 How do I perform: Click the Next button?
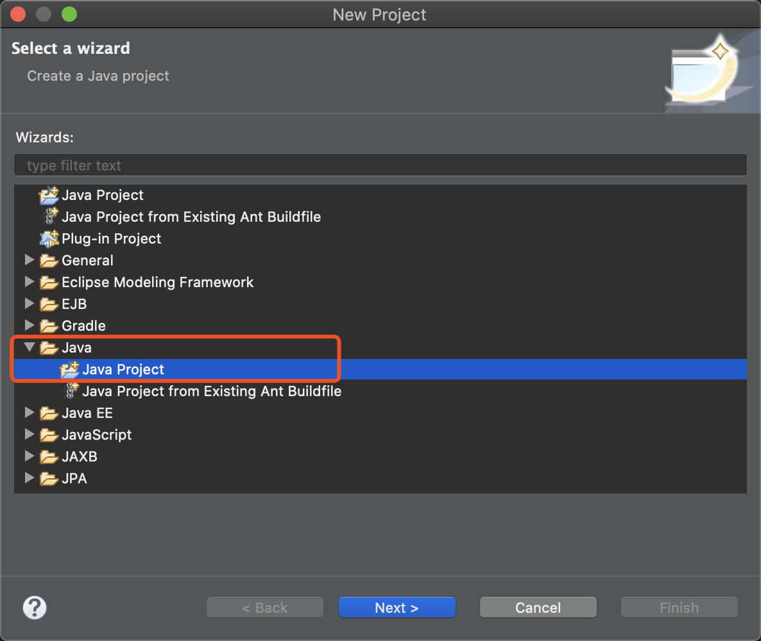(x=397, y=608)
